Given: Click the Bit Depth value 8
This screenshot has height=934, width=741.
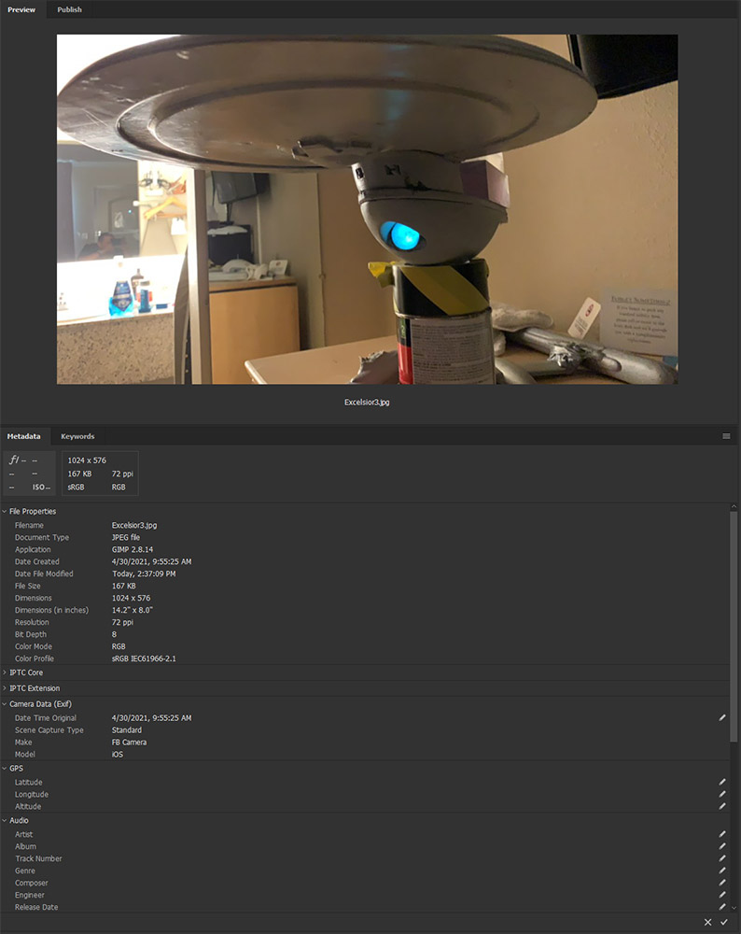Looking at the screenshot, I should click(x=114, y=634).
